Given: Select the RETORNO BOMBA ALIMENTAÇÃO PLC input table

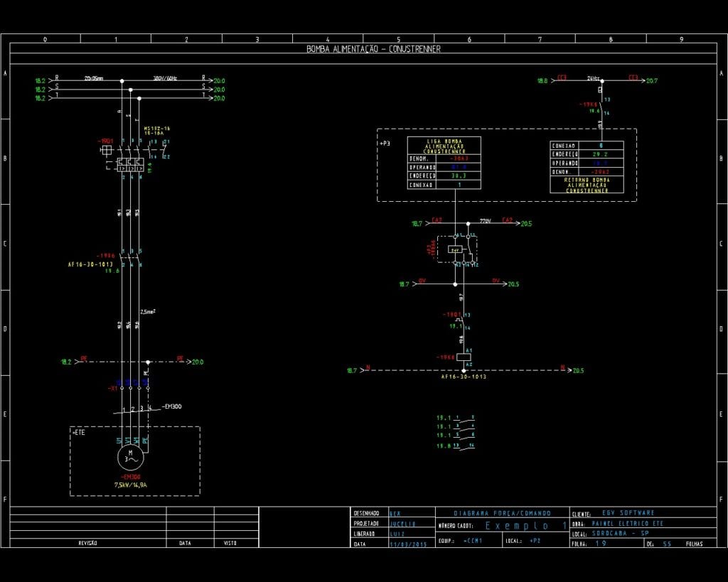Looking at the screenshot, I should (x=587, y=167).
